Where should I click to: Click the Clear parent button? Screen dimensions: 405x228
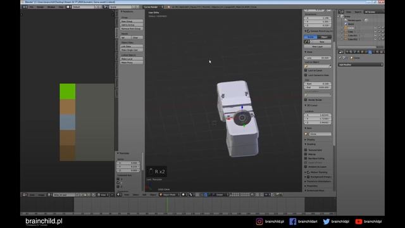pyautogui.click(x=137, y=37)
